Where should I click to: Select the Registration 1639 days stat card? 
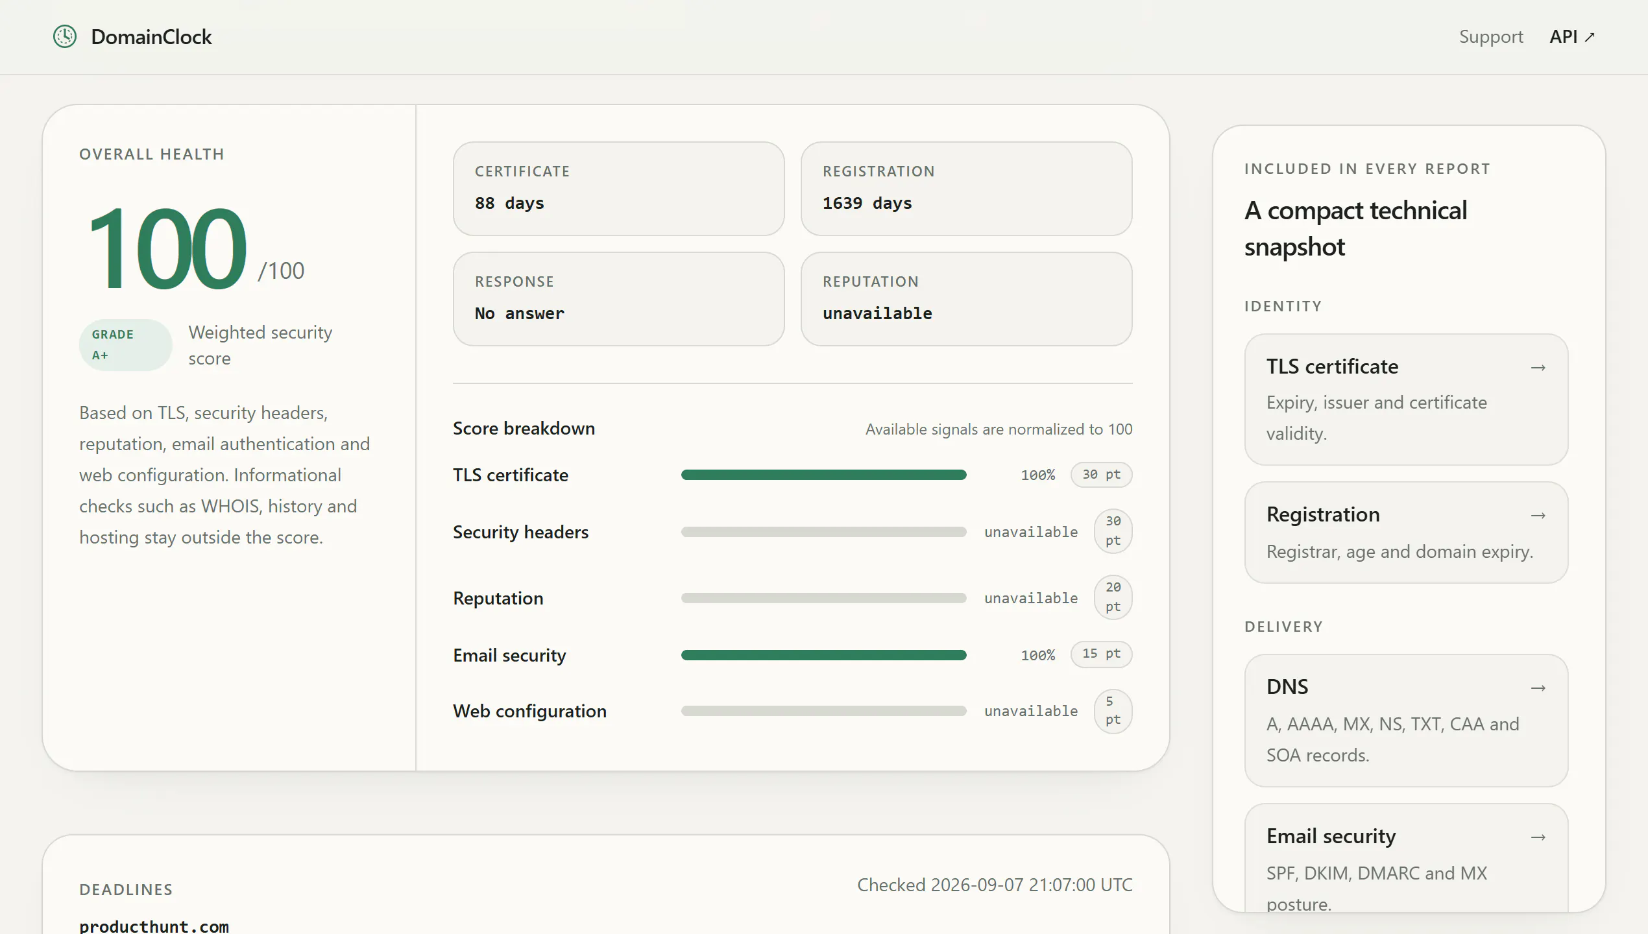click(966, 189)
